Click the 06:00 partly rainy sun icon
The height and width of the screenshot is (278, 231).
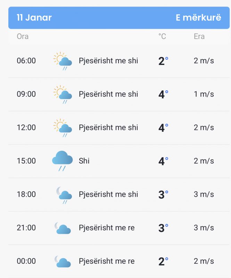tap(63, 61)
